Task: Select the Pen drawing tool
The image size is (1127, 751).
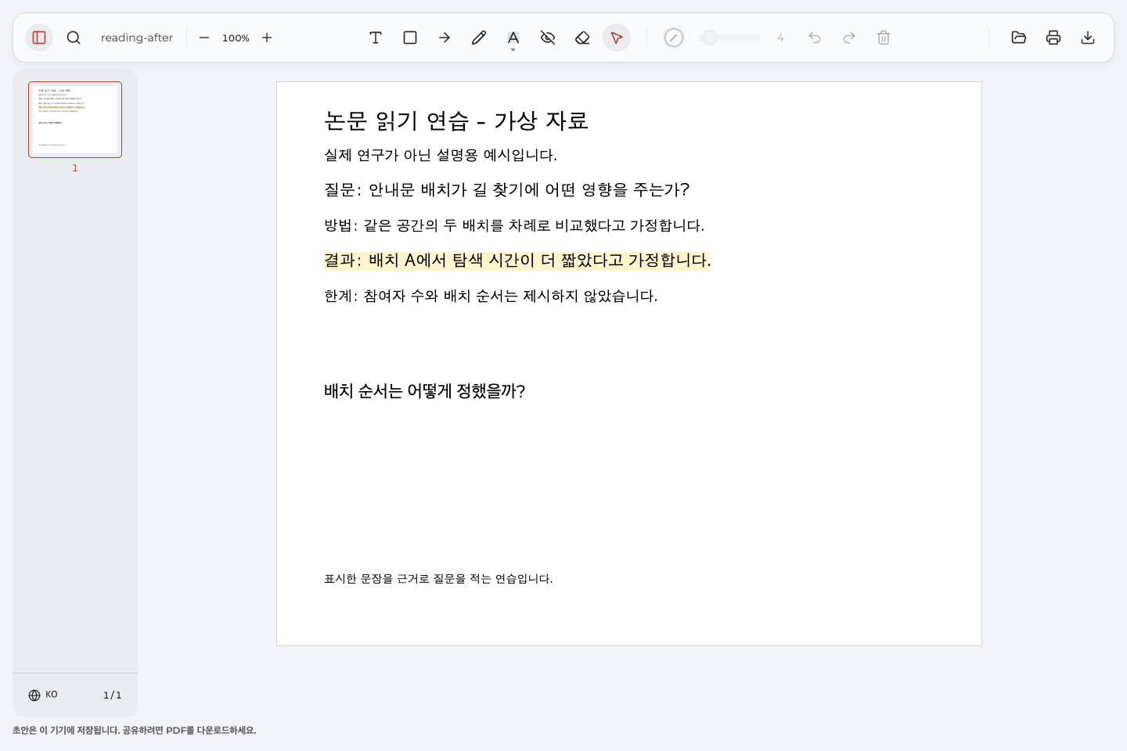Action: coord(479,38)
